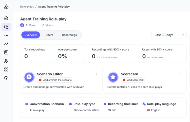Viewport: 190px width, 122px height.
Task: Click Add or finish the scenario button
Action: (55, 80)
